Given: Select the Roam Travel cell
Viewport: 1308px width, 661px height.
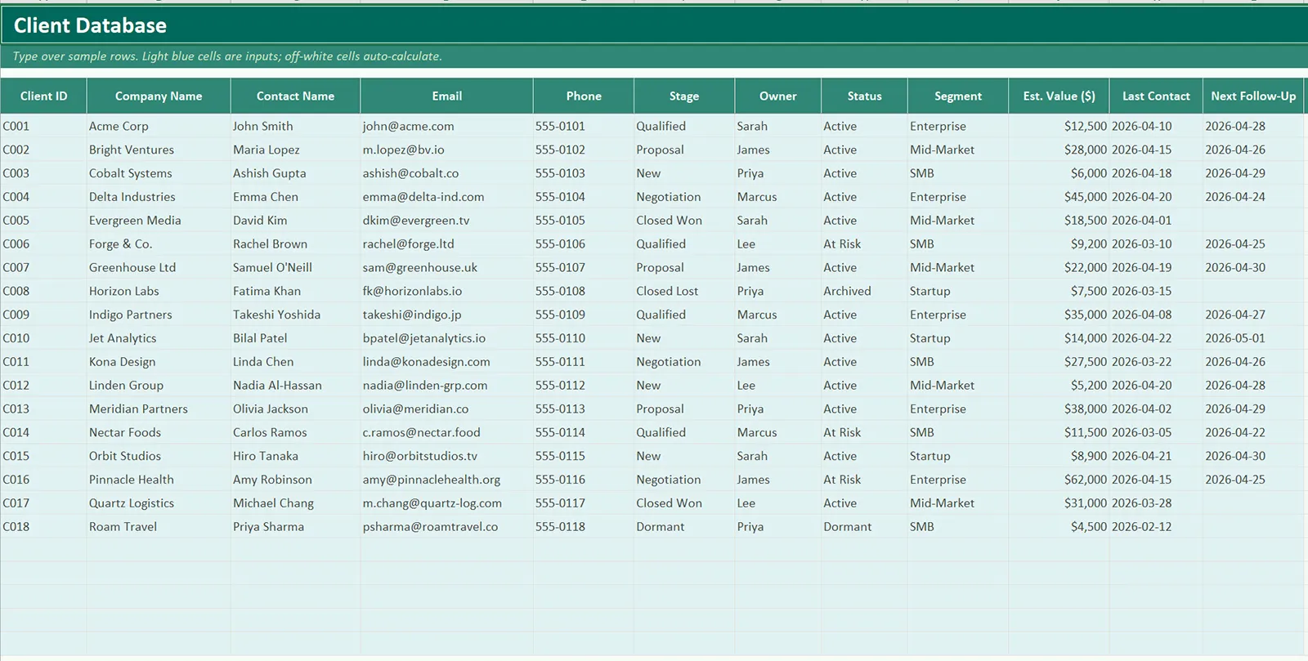Looking at the screenshot, I should [159, 527].
